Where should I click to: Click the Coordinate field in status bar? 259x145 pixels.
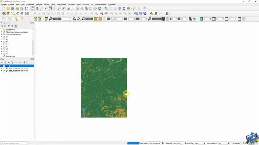[155, 143]
